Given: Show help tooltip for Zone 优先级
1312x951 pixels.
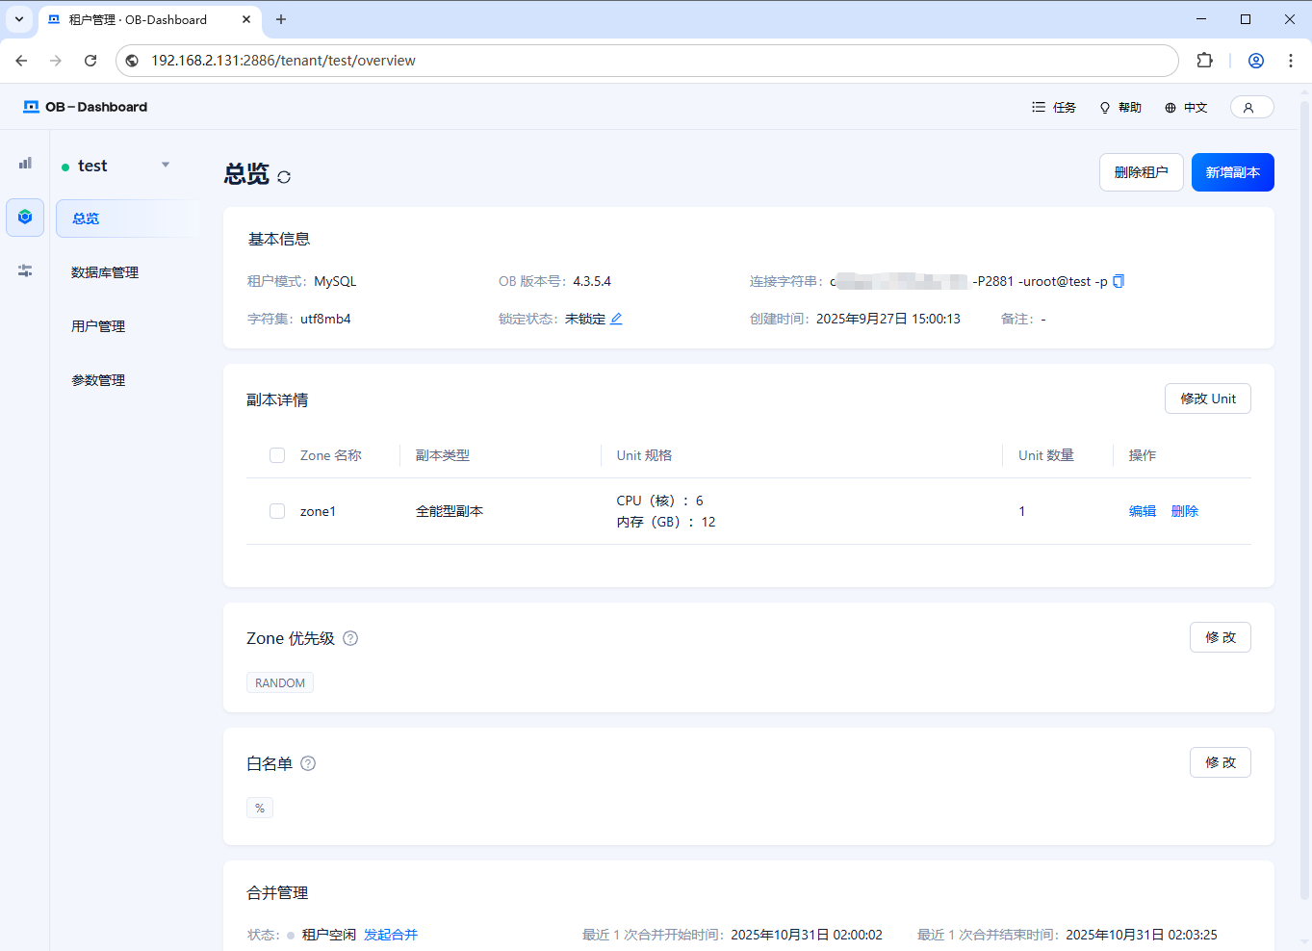Looking at the screenshot, I should (350, 638).
